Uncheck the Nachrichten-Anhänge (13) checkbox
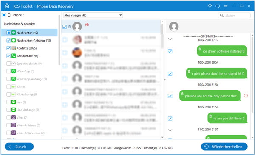The image size is (255, 155). coord(8,40)
